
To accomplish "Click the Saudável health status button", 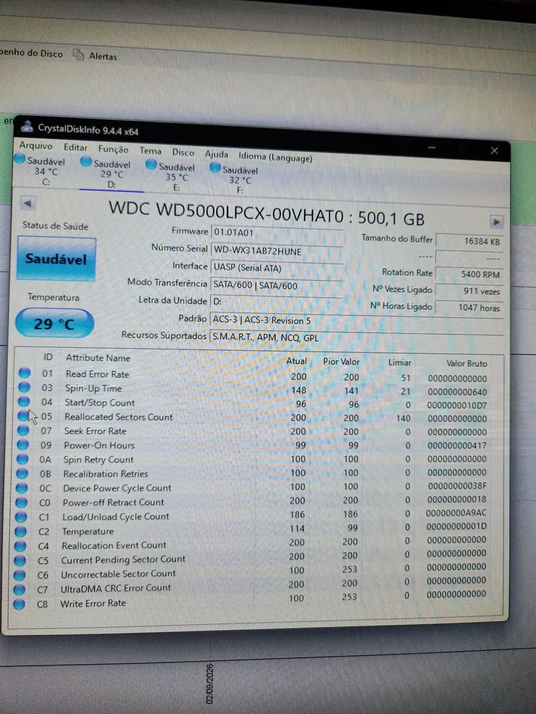I will 56,259.
